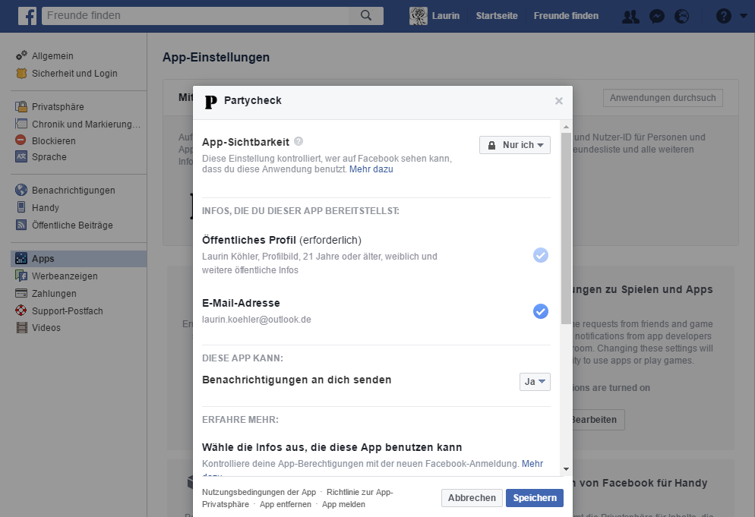Open Laurin's profile picture thumbnail
This screenshot has width=755, height=517.
click(x=419, y=16)
